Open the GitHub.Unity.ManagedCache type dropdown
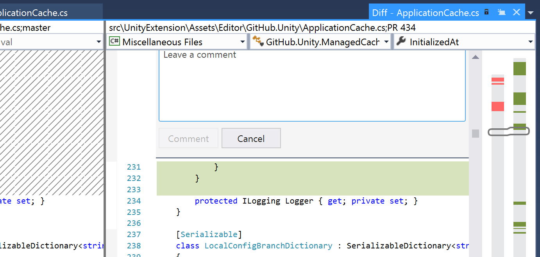This screenshot has height=257, width=540. (386, 41)
